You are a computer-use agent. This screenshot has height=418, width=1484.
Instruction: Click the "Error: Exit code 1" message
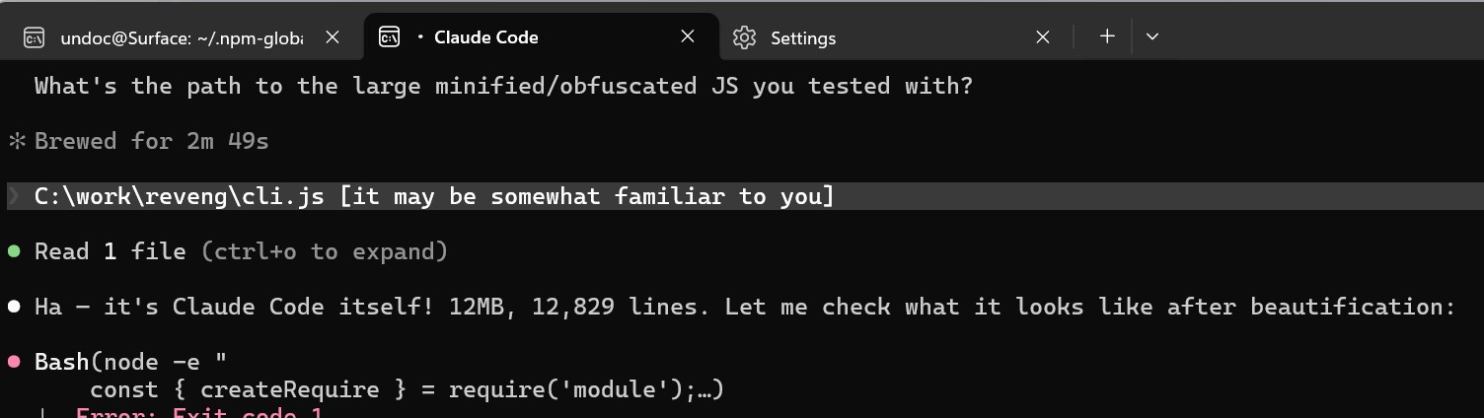(198, 412)
